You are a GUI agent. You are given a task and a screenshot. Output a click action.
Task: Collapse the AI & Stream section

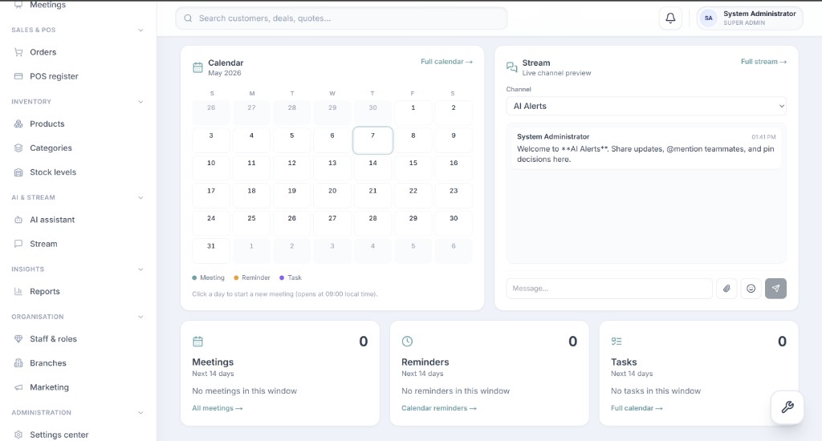click(140, 198)
